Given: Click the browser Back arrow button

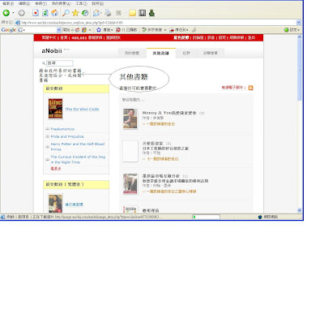Looking at the screenshot, I should click(x=6, y=13).
